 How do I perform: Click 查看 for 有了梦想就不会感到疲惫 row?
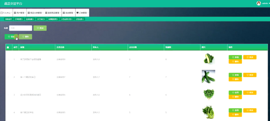pos(235,57)
